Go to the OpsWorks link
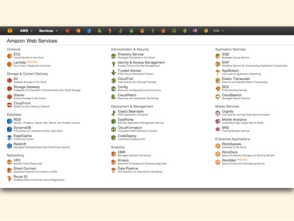Viewport: 294px width, 221px height. pos(126,119)
